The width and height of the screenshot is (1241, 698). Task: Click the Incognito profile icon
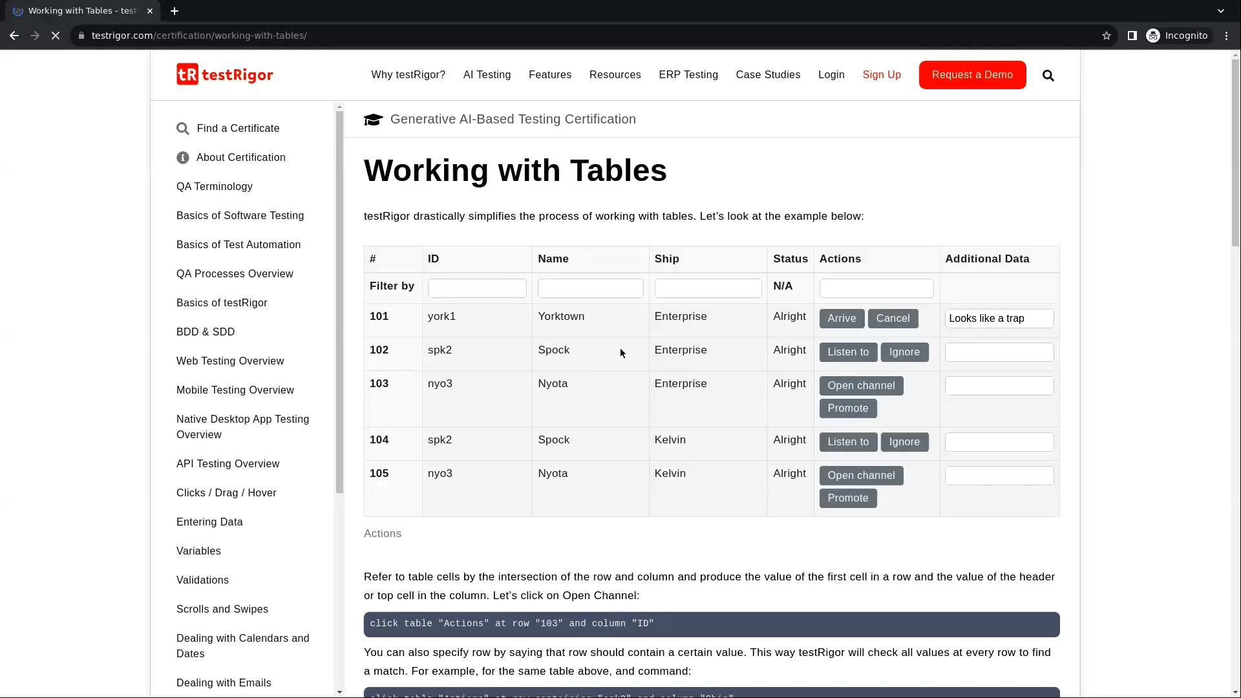point(1153,36)
